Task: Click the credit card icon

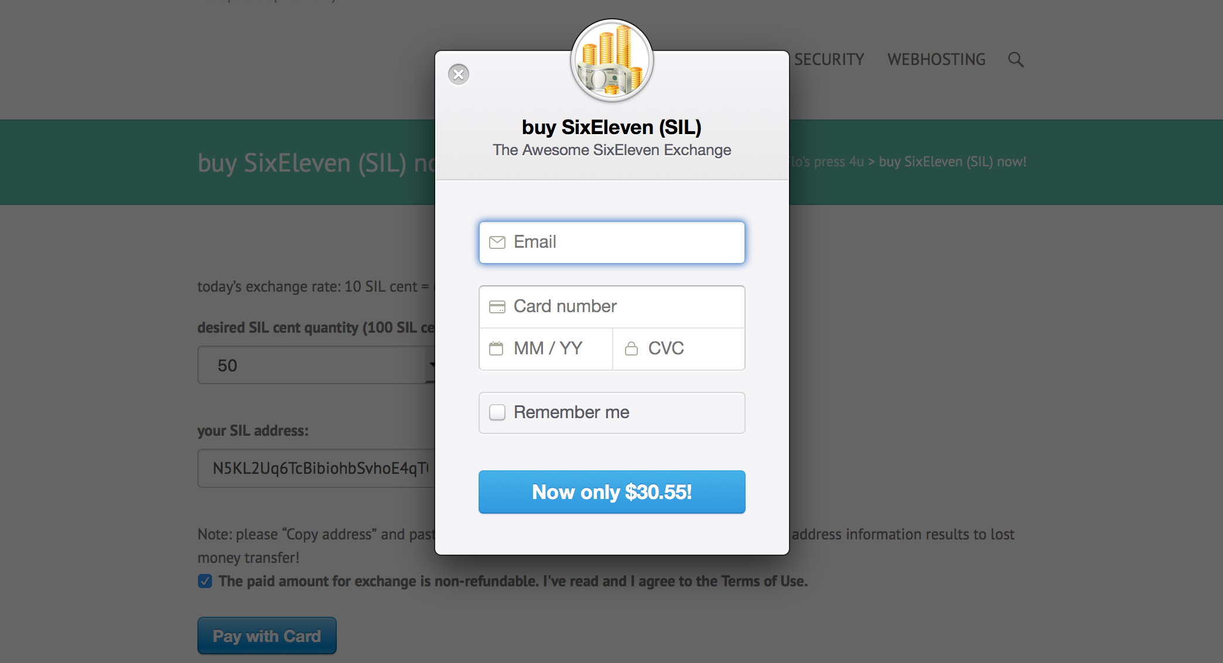Action: (497, 307)
